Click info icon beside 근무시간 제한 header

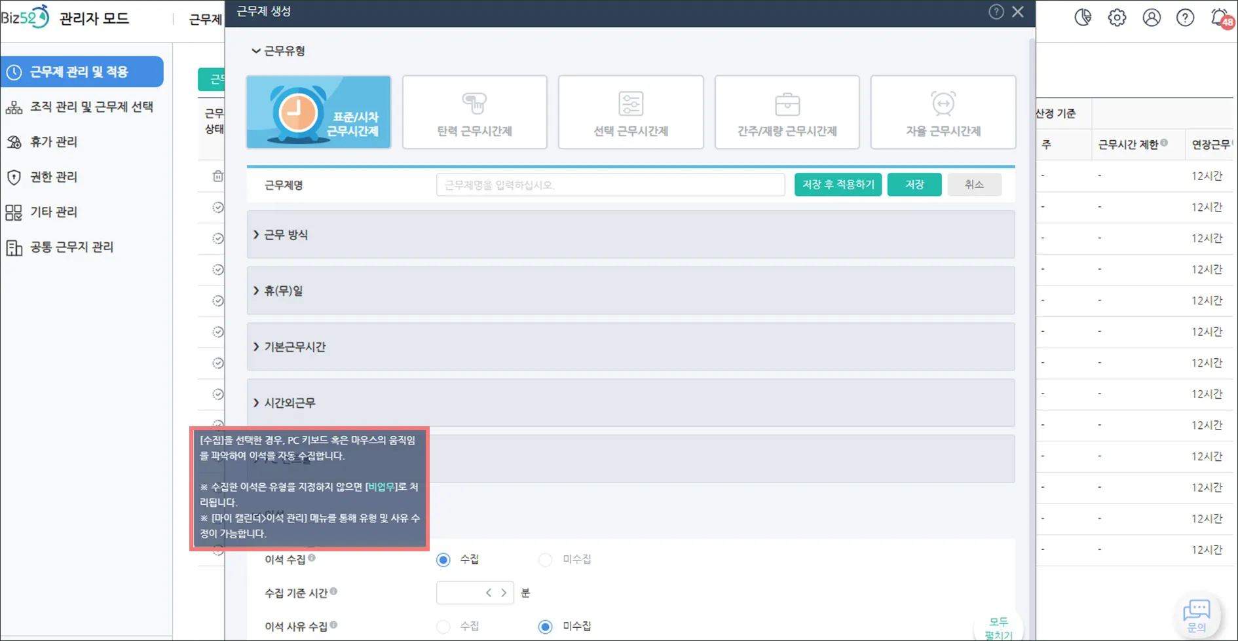[x=1164, y=142]
